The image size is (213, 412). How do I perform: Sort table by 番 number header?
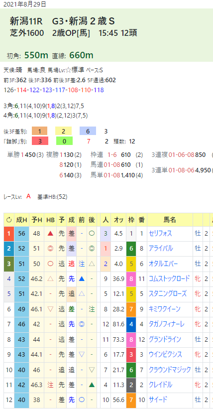[x=141, y=220]
